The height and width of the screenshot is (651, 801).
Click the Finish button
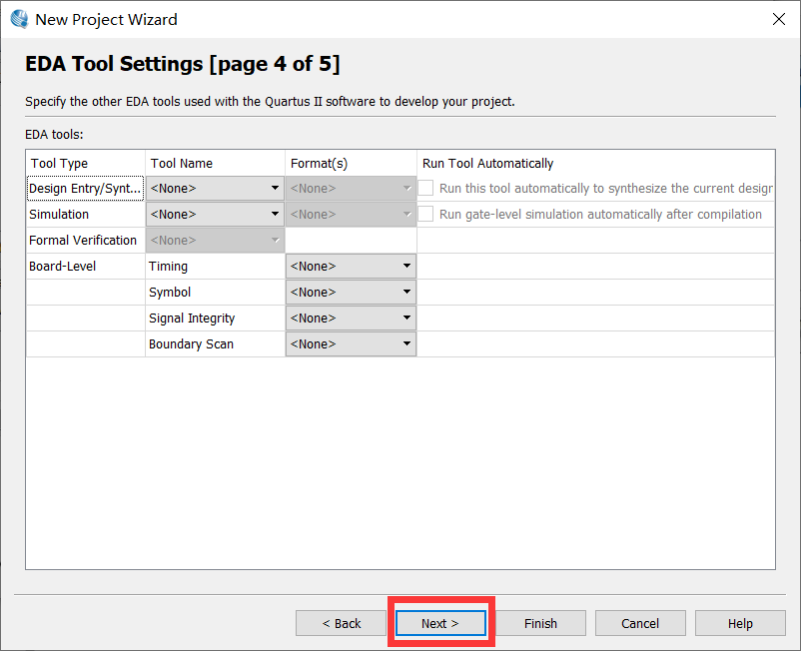coord(540,623)
